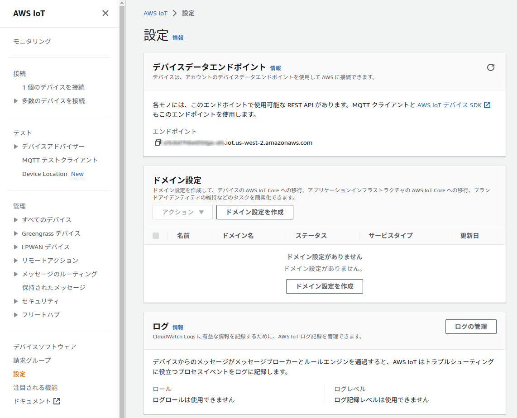The image size is (517, 418).
Task: Expand Greengrass デバイス section
Action: [x=15, y=233]
